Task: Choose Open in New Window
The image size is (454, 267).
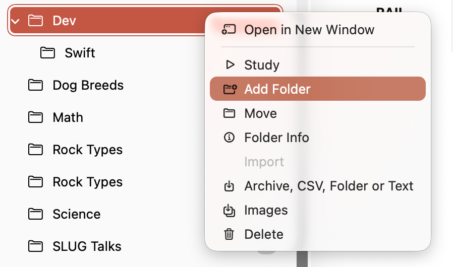Action: tap(318, 30)
